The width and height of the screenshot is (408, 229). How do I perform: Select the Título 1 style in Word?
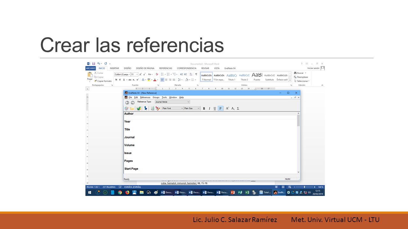click(x=232, y=77)
